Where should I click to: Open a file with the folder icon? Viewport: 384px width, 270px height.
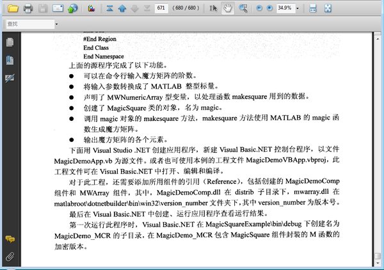pyautogui.click(x=13, y=8)
